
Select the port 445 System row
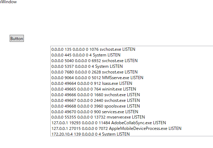click(x=132, y=55)
